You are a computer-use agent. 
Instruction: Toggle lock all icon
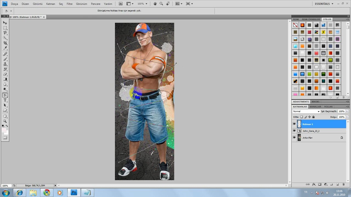pyautogui.click(x=313, y=117)
